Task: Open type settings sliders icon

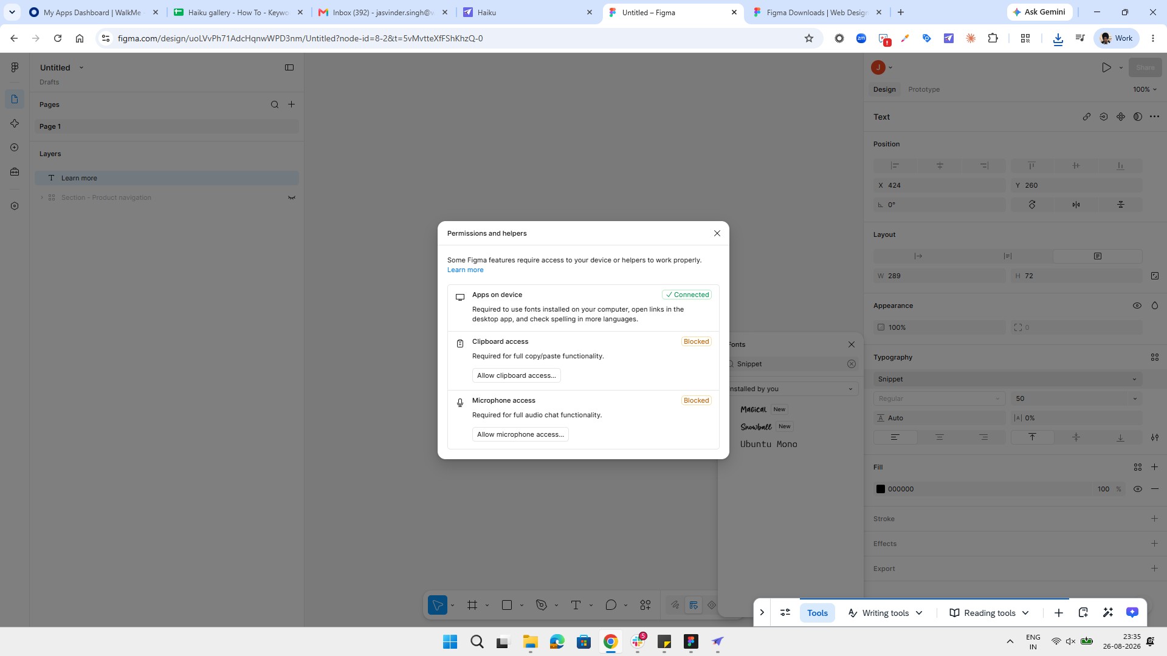Action: [x=1155, y=437]
